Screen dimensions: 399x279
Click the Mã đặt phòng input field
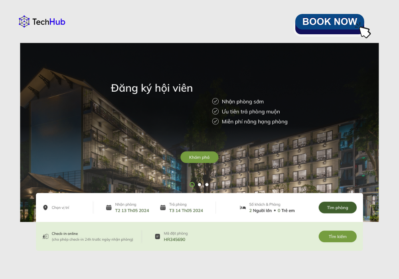click(176, 237)
